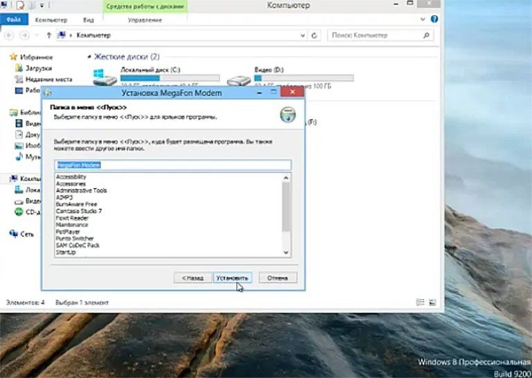Click the search magnifier icon
The width and height of the screenshot is (532, 378).
click(x=427, y=35)
